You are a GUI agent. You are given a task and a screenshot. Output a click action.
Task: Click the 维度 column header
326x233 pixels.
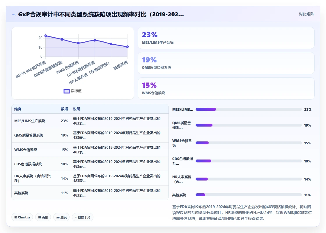[x=18, y=109]
